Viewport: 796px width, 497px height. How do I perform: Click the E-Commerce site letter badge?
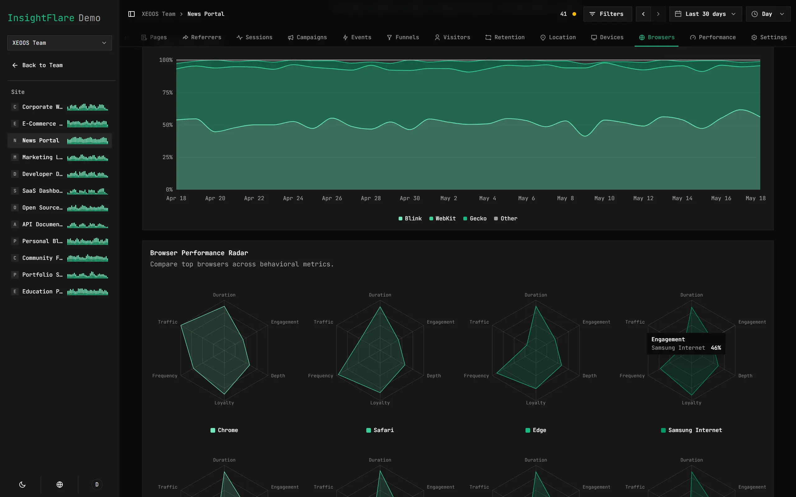click(x=15, y=124)
